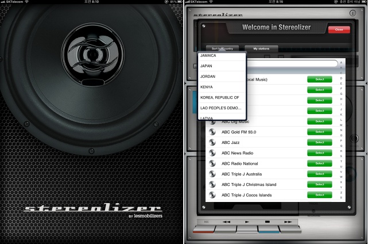Image resolution: width=368 pixels, height=244 pixels.
Task: Tap the station name ABC Jazz
Action: 230,143
